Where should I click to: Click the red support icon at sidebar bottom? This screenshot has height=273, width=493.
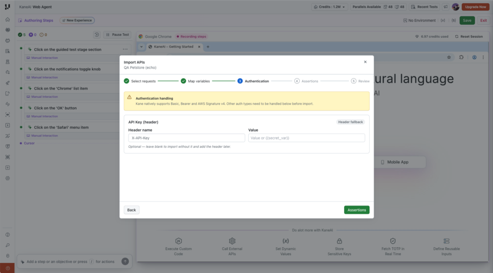(x=7, y=268)
